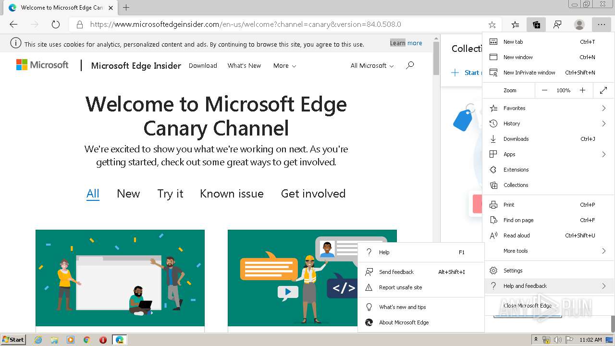Switch to the Try it filter tab
615x346 pixels.
coord(171,194)
